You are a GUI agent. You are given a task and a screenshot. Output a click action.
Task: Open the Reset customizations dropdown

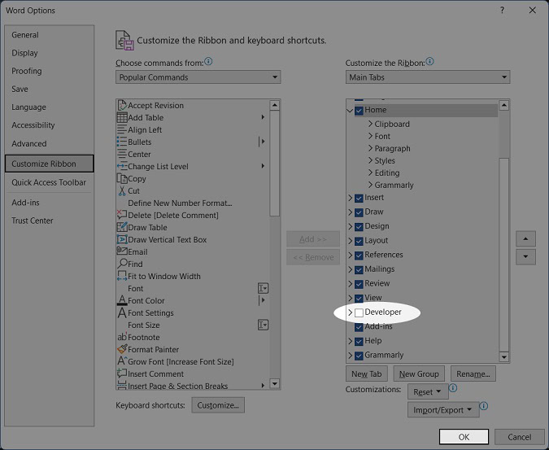pos(428,391)
